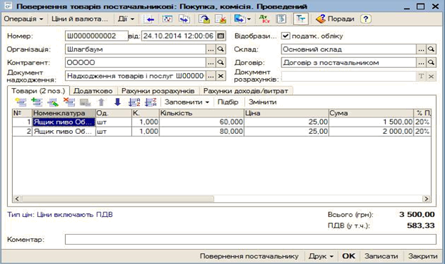Sort rows ascending A-Z icon
Screen dimensions: 445x264
point(134,102)
